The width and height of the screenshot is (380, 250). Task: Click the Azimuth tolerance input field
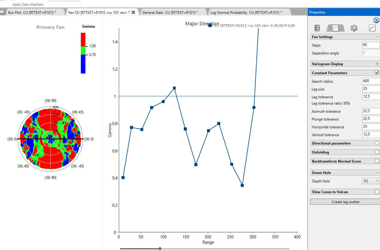(371, 111)
